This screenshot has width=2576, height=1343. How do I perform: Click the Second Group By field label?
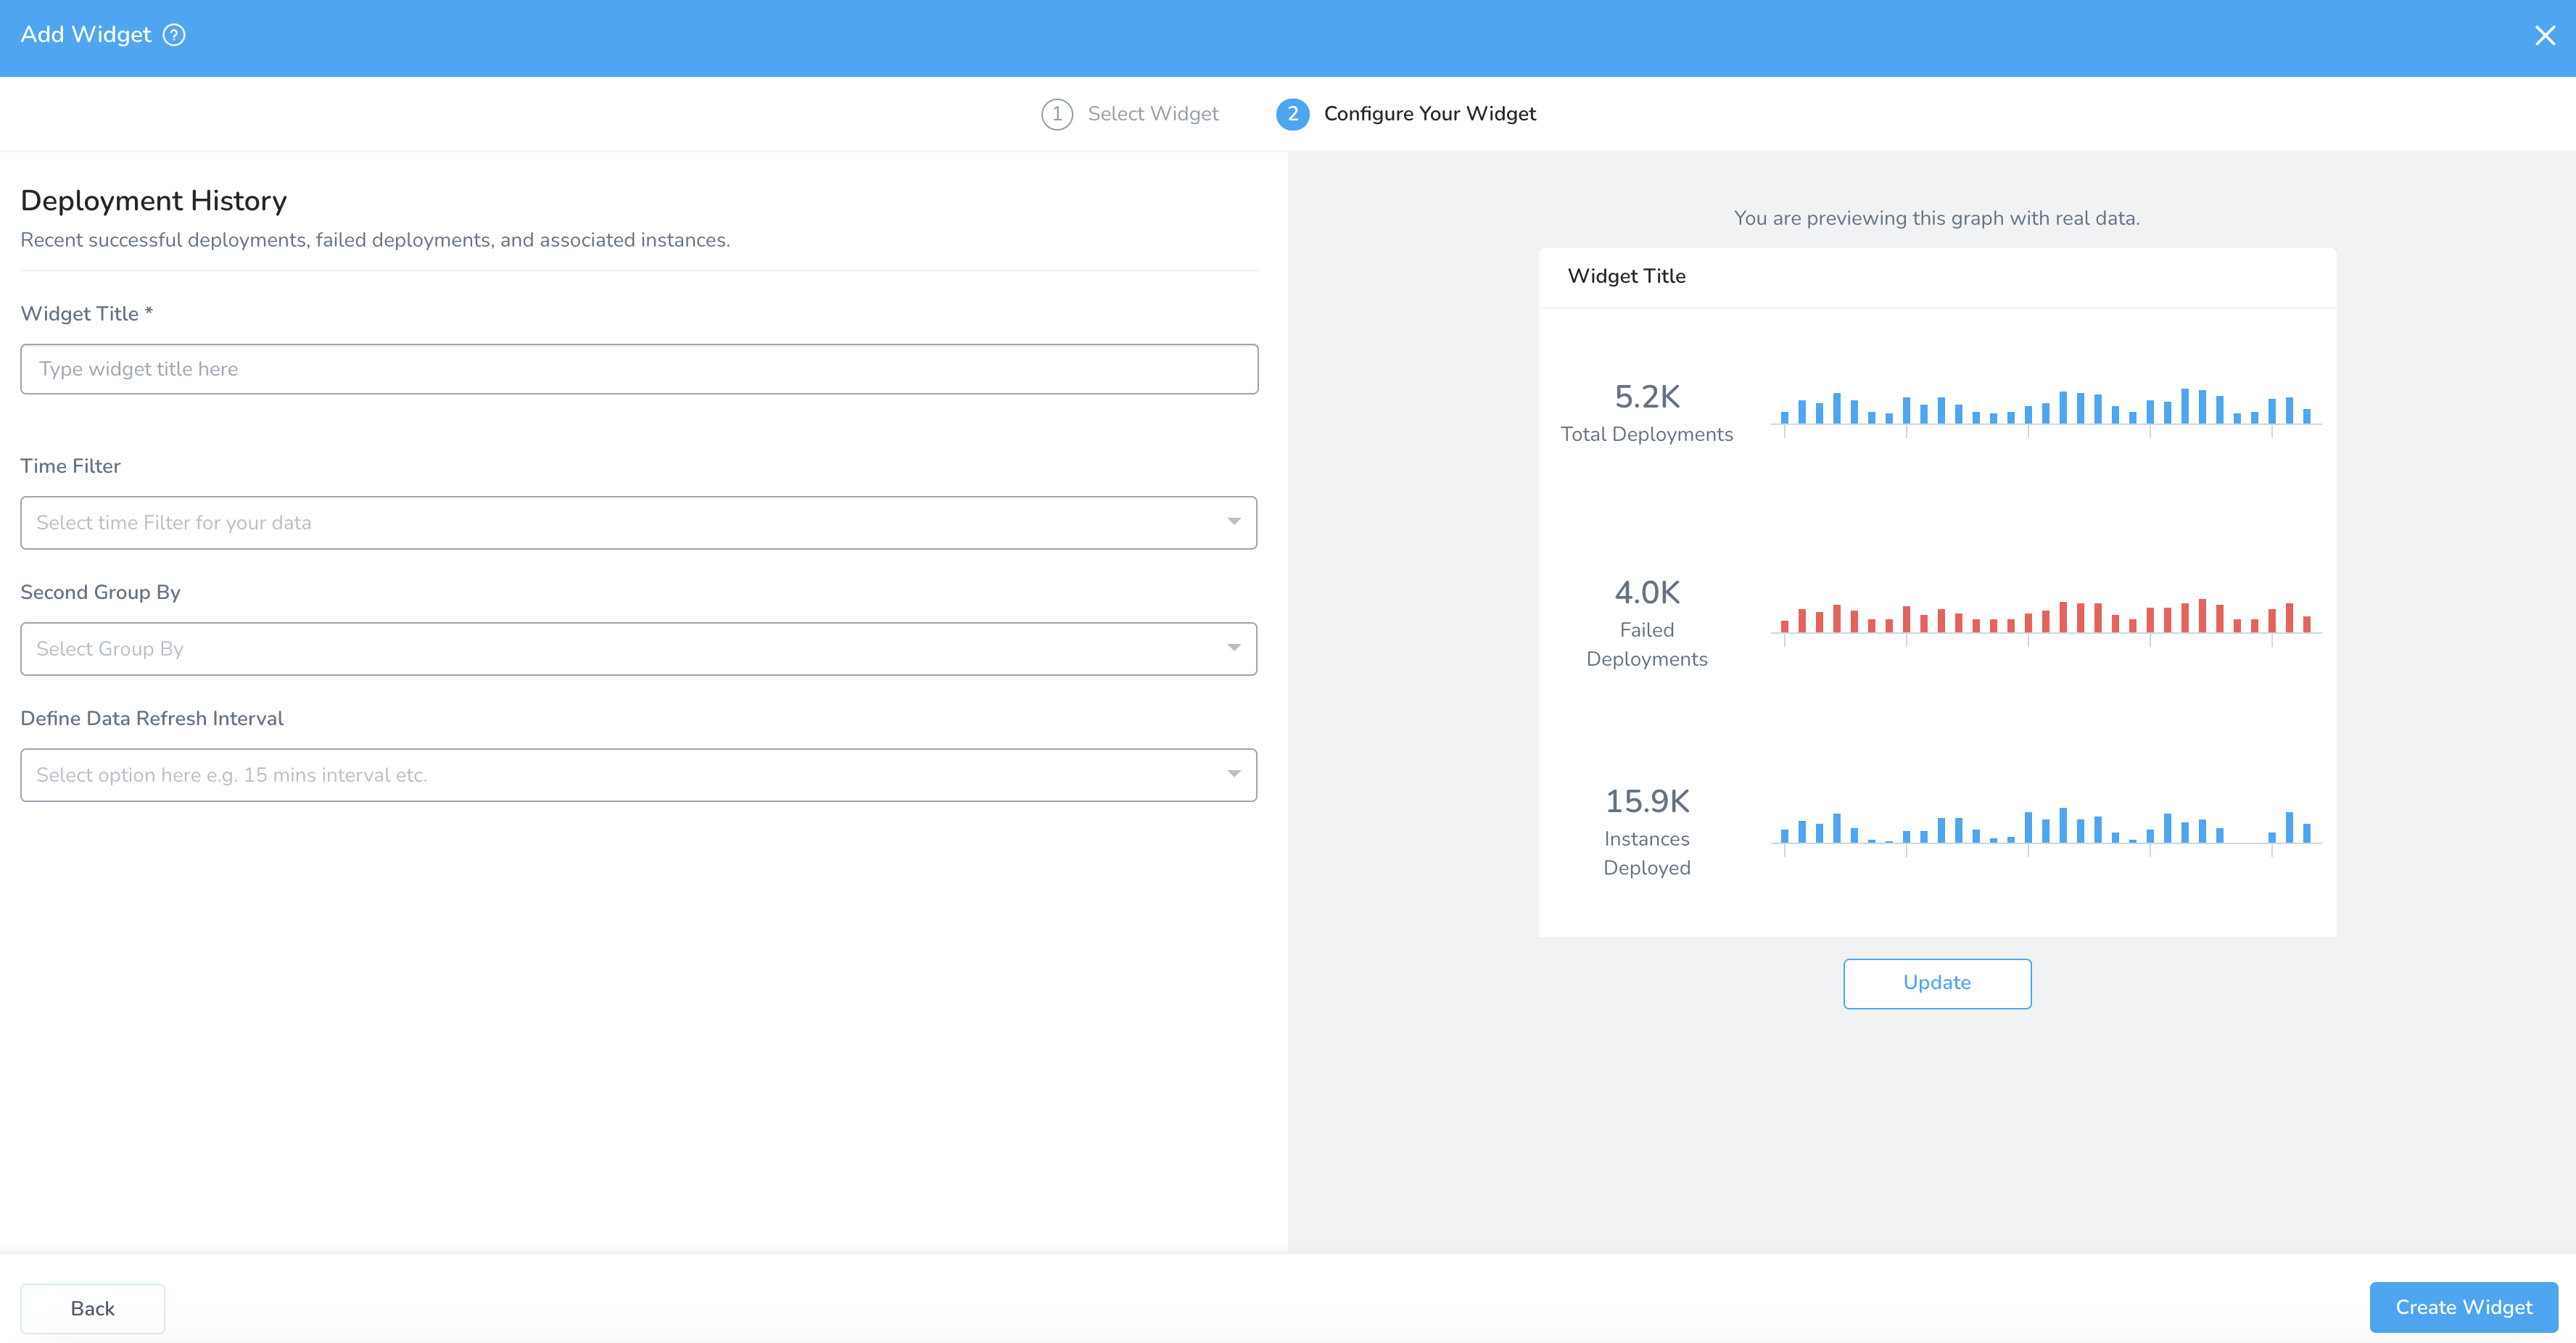tap(100, 592)
